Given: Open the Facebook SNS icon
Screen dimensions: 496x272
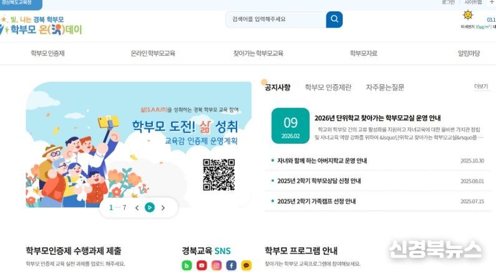Looking at the screenshot, I should pyautogui.click(x=231, y=265).
